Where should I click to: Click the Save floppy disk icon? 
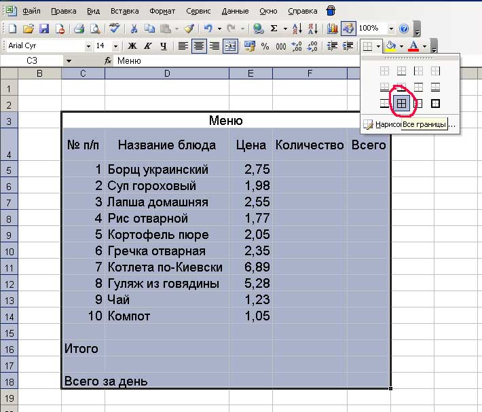click(44, 29)
